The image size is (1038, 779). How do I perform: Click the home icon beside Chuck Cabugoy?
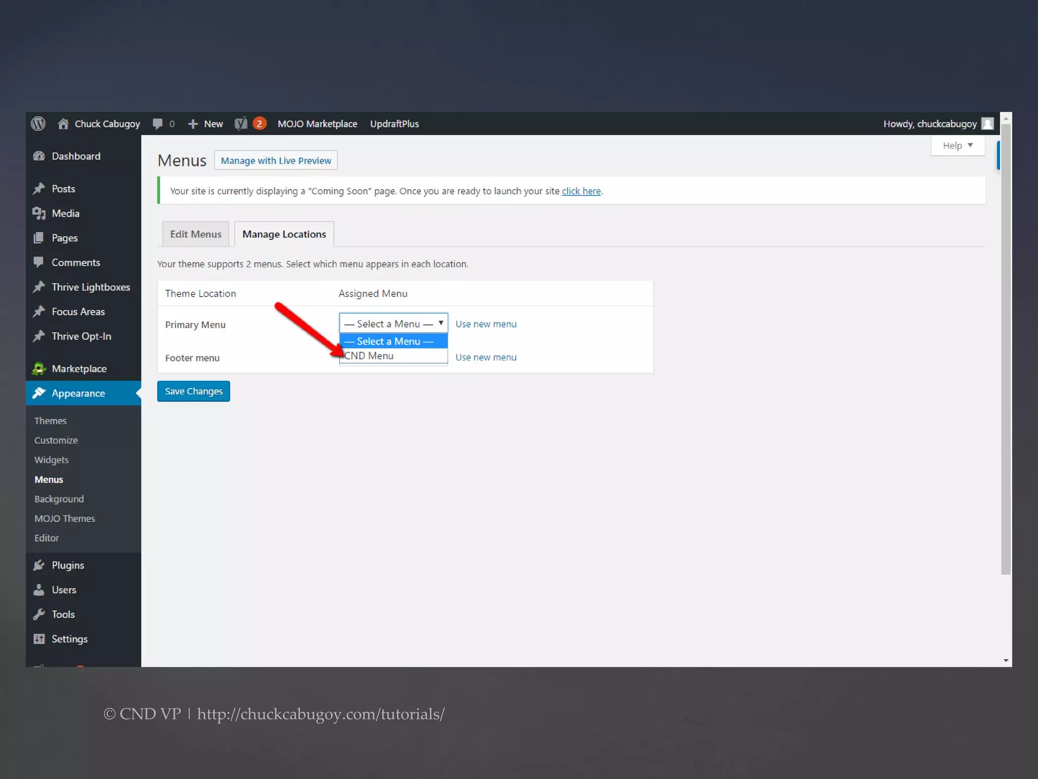point(63,124)
